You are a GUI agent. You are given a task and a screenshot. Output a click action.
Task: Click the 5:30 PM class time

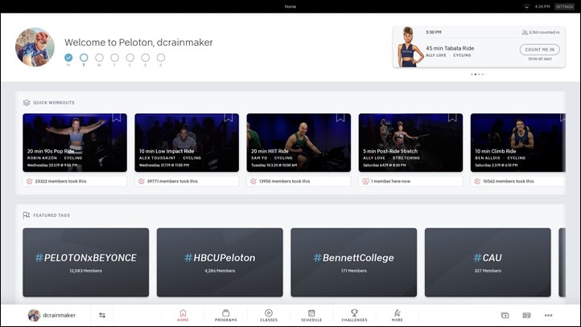pos(434,32)
